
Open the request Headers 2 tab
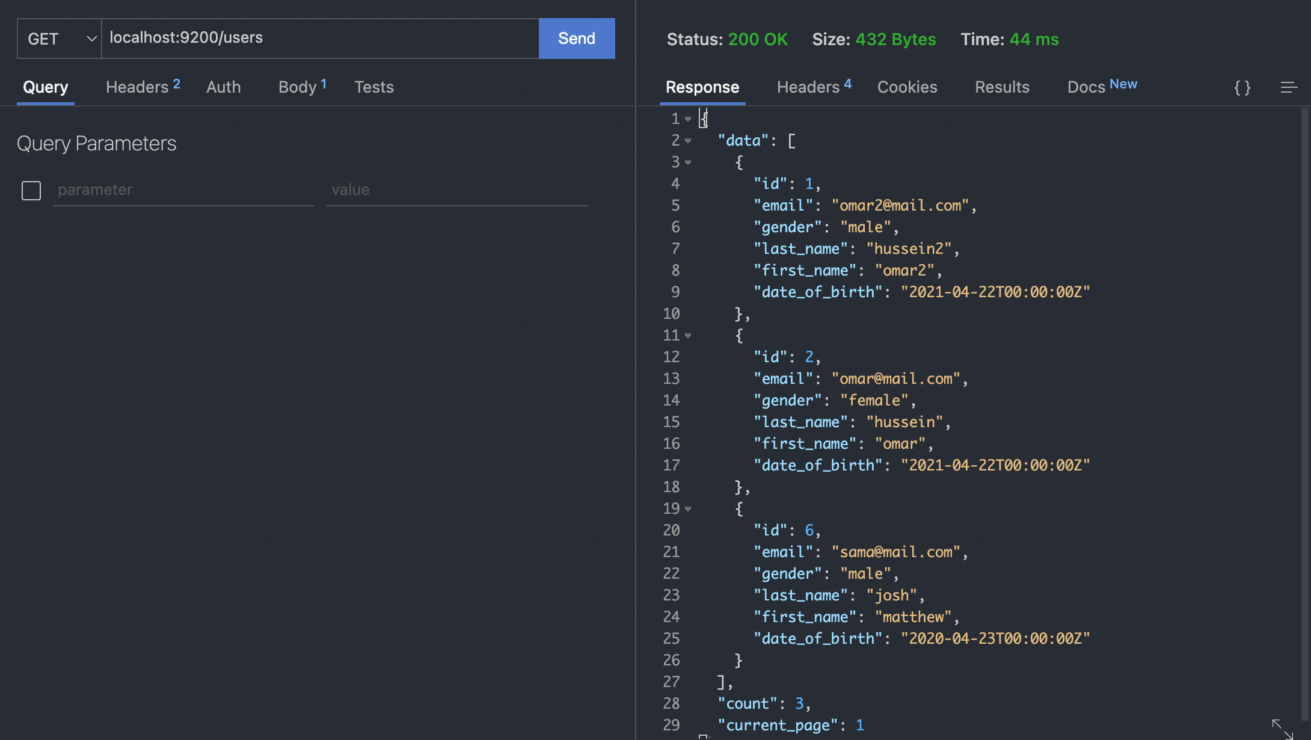tap(143, 87)
